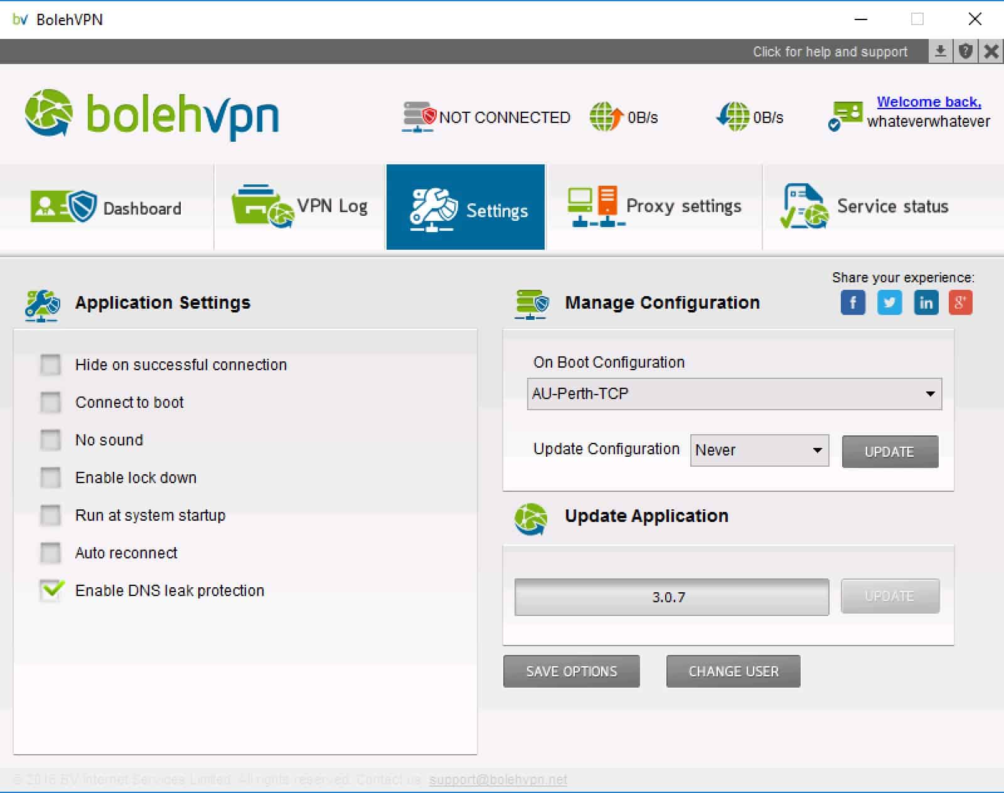
Task: Switch to the Dashboard tab
Action: tap(107, 207)
